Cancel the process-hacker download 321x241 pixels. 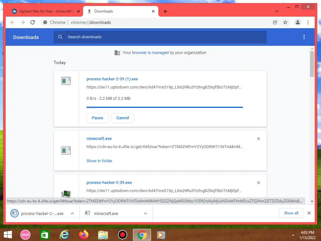point(123,118)
